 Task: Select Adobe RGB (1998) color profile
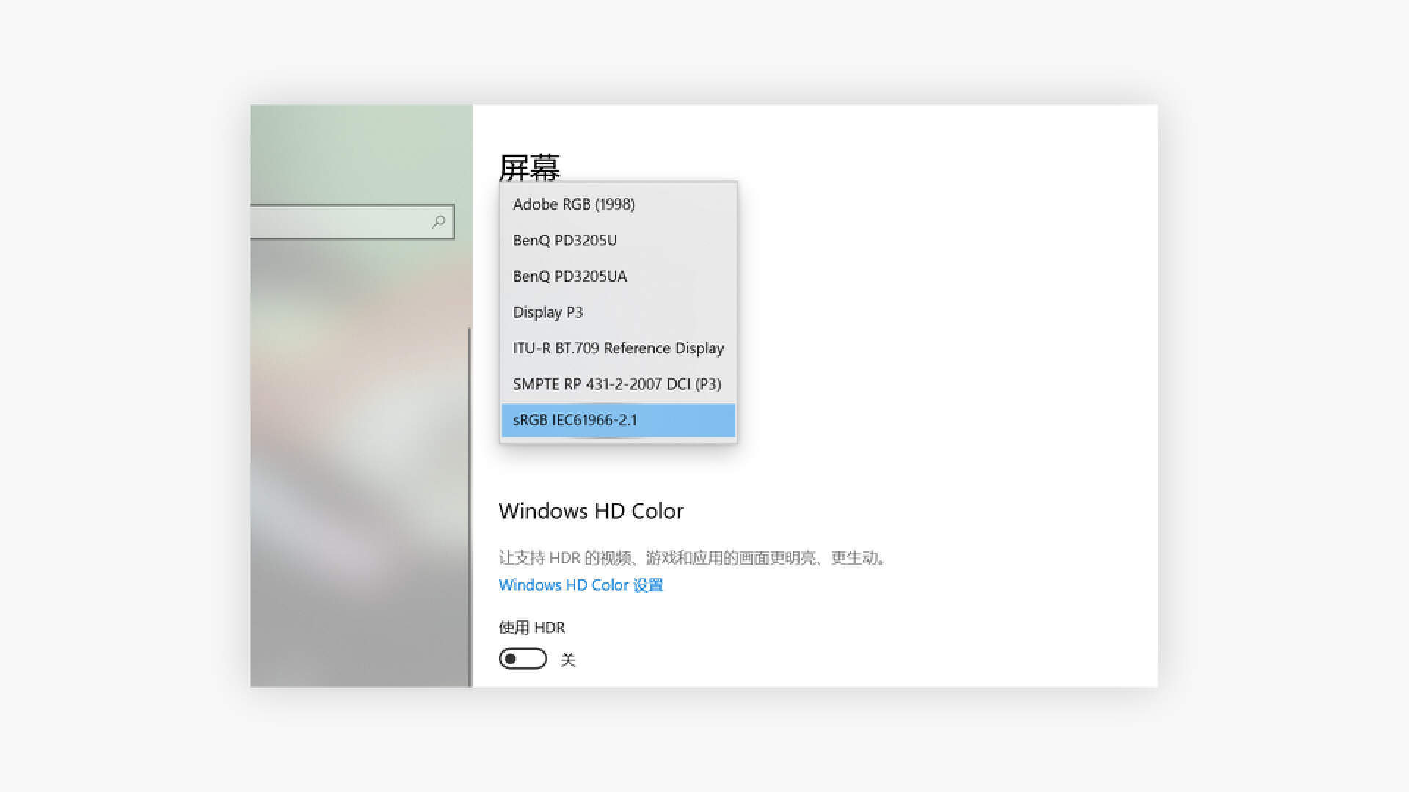(x=618, y=204)
